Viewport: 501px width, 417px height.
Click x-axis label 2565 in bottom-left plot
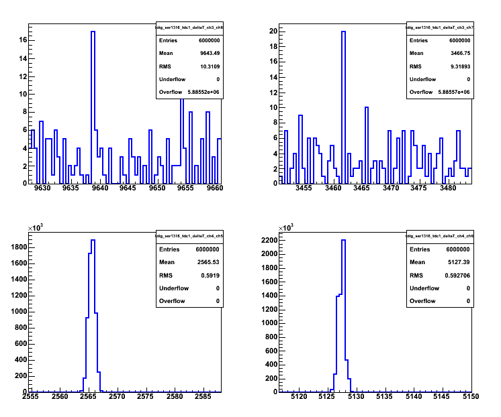tap(88, 397)
